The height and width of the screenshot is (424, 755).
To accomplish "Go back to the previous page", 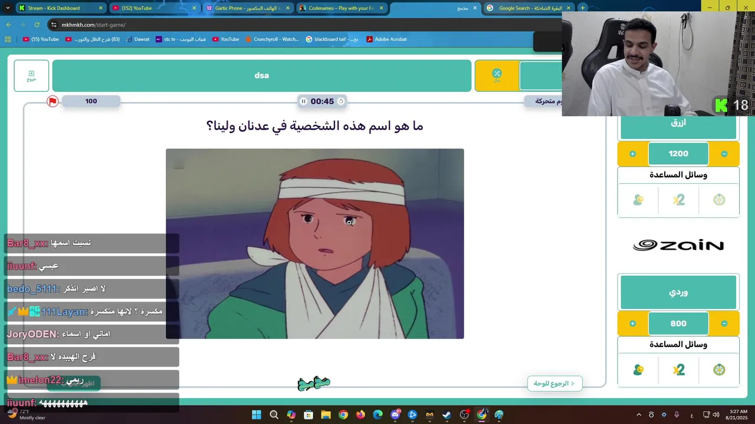I will coord(8,25).
